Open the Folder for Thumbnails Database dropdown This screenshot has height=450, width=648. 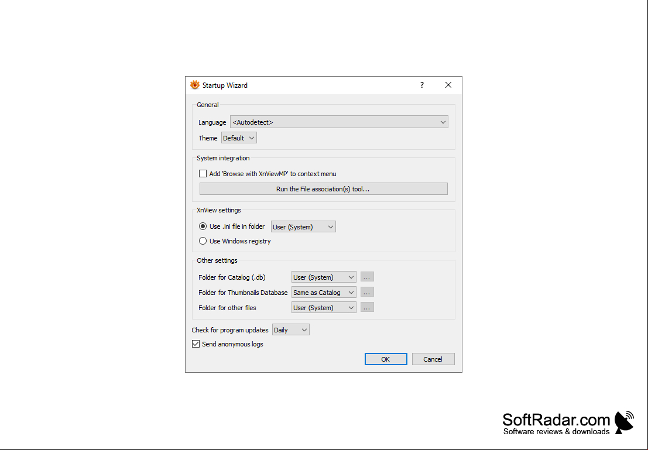(324, 293)
